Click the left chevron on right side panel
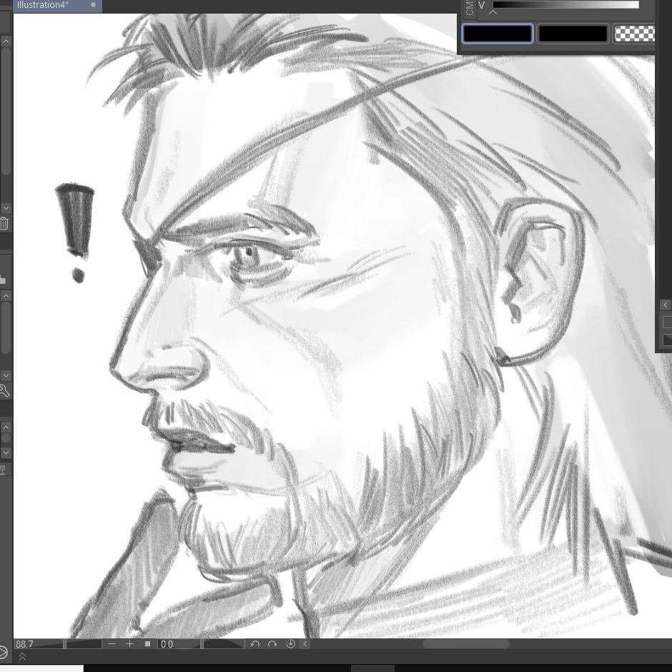 (x=665, y=305)
